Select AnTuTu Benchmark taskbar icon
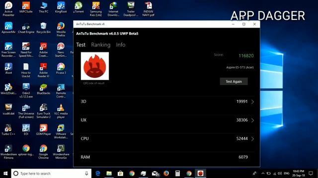Image resolution: width=318 pixels, height=178 pixels. 200,174
